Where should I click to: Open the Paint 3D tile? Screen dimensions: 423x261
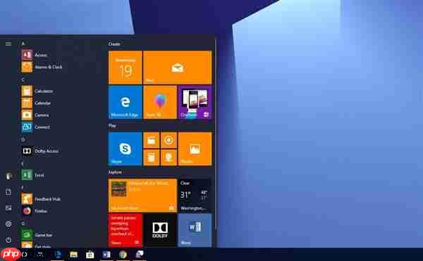click(x=160, y=103)
